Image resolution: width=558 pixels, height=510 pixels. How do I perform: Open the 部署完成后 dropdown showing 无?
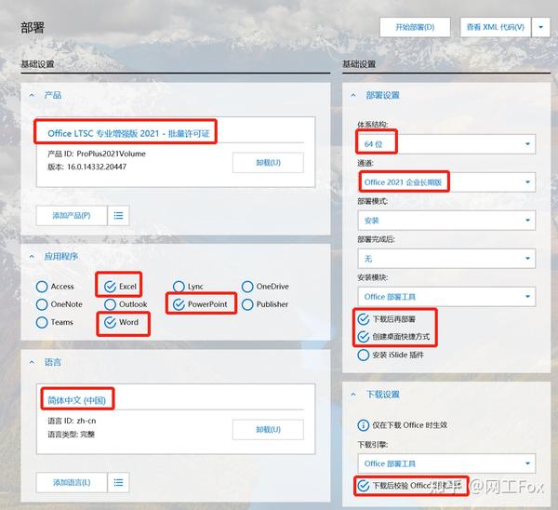point(446,258)
